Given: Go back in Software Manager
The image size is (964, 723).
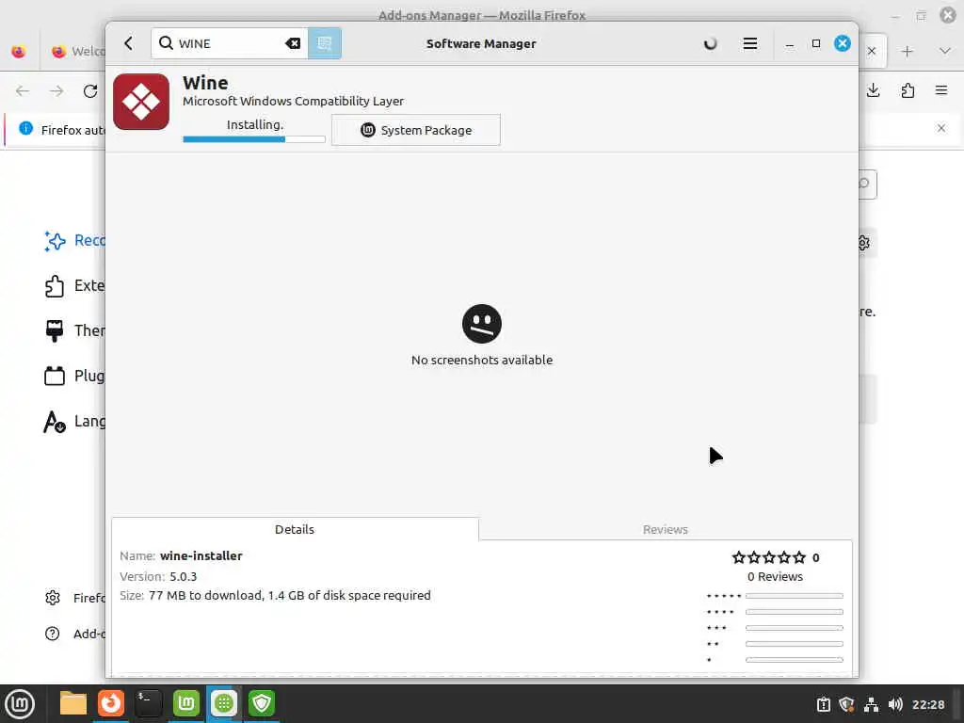Looking at the screenshot, I should [x=128, y=43].
